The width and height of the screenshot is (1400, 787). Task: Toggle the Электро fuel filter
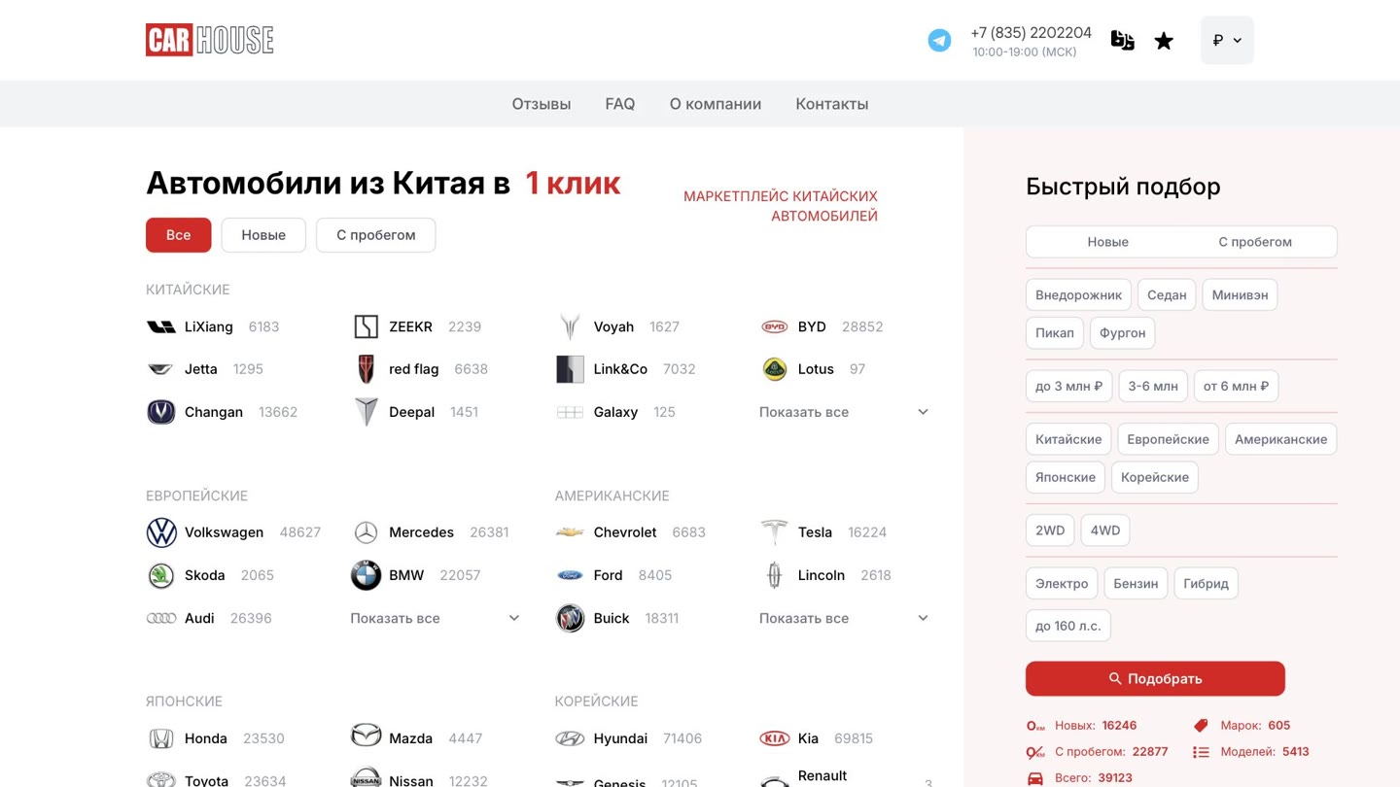point(1062,584)
